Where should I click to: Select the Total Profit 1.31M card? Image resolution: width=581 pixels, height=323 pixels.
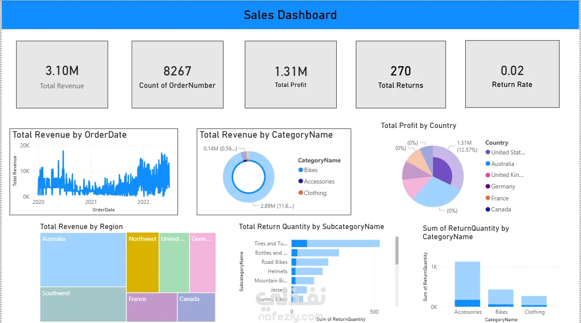(x=291, y=75)
